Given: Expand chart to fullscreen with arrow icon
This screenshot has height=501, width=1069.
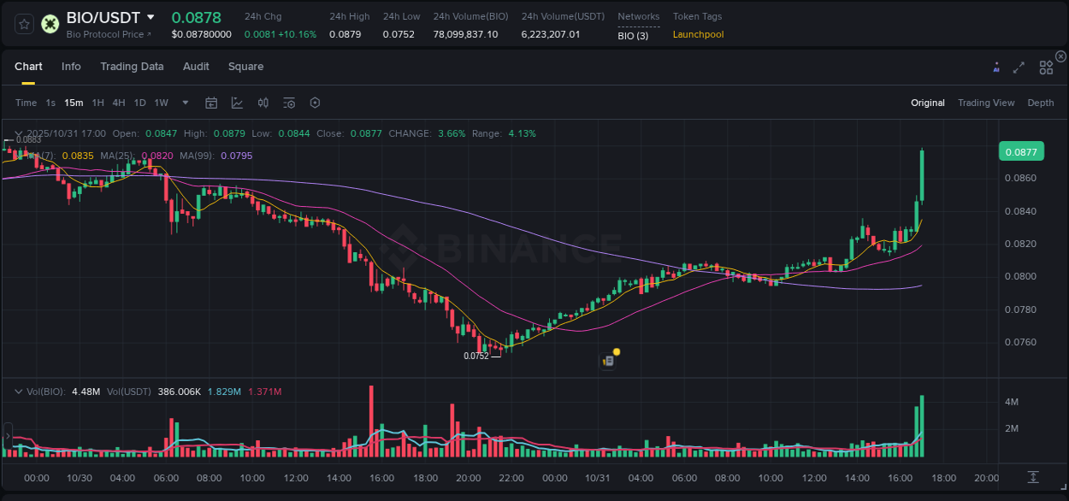Looking at the screenshot, I should 1019,67.
